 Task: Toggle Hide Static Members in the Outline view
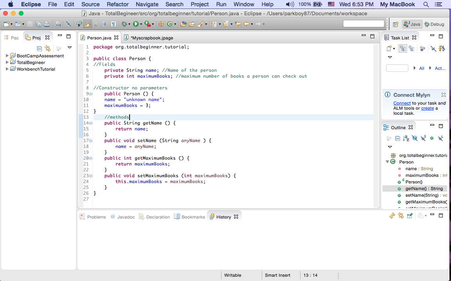423,139
